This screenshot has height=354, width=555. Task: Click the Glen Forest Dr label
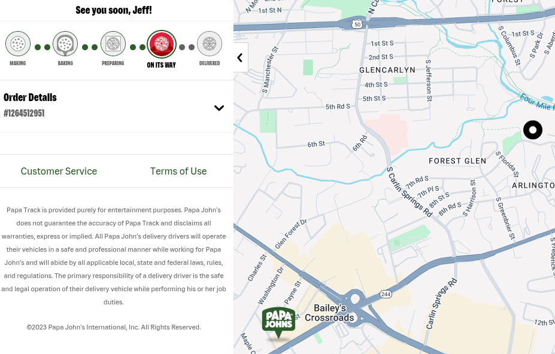coord(291,234)
